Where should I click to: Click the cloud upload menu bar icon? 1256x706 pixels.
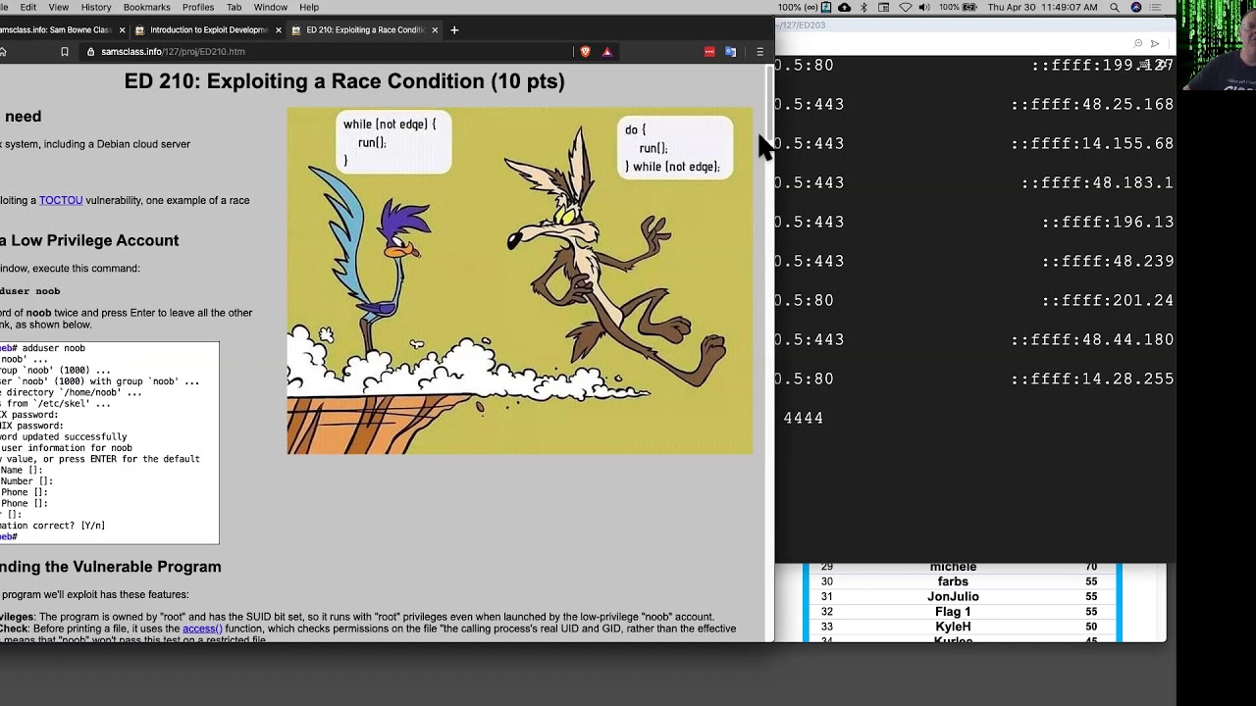[x=845, y=7]
